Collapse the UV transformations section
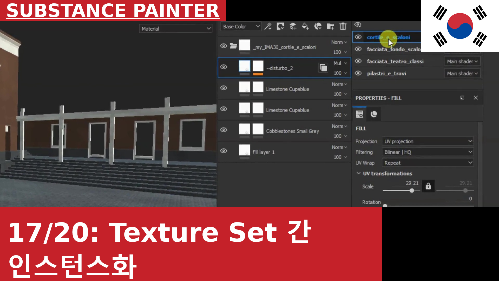 (359, 173)
